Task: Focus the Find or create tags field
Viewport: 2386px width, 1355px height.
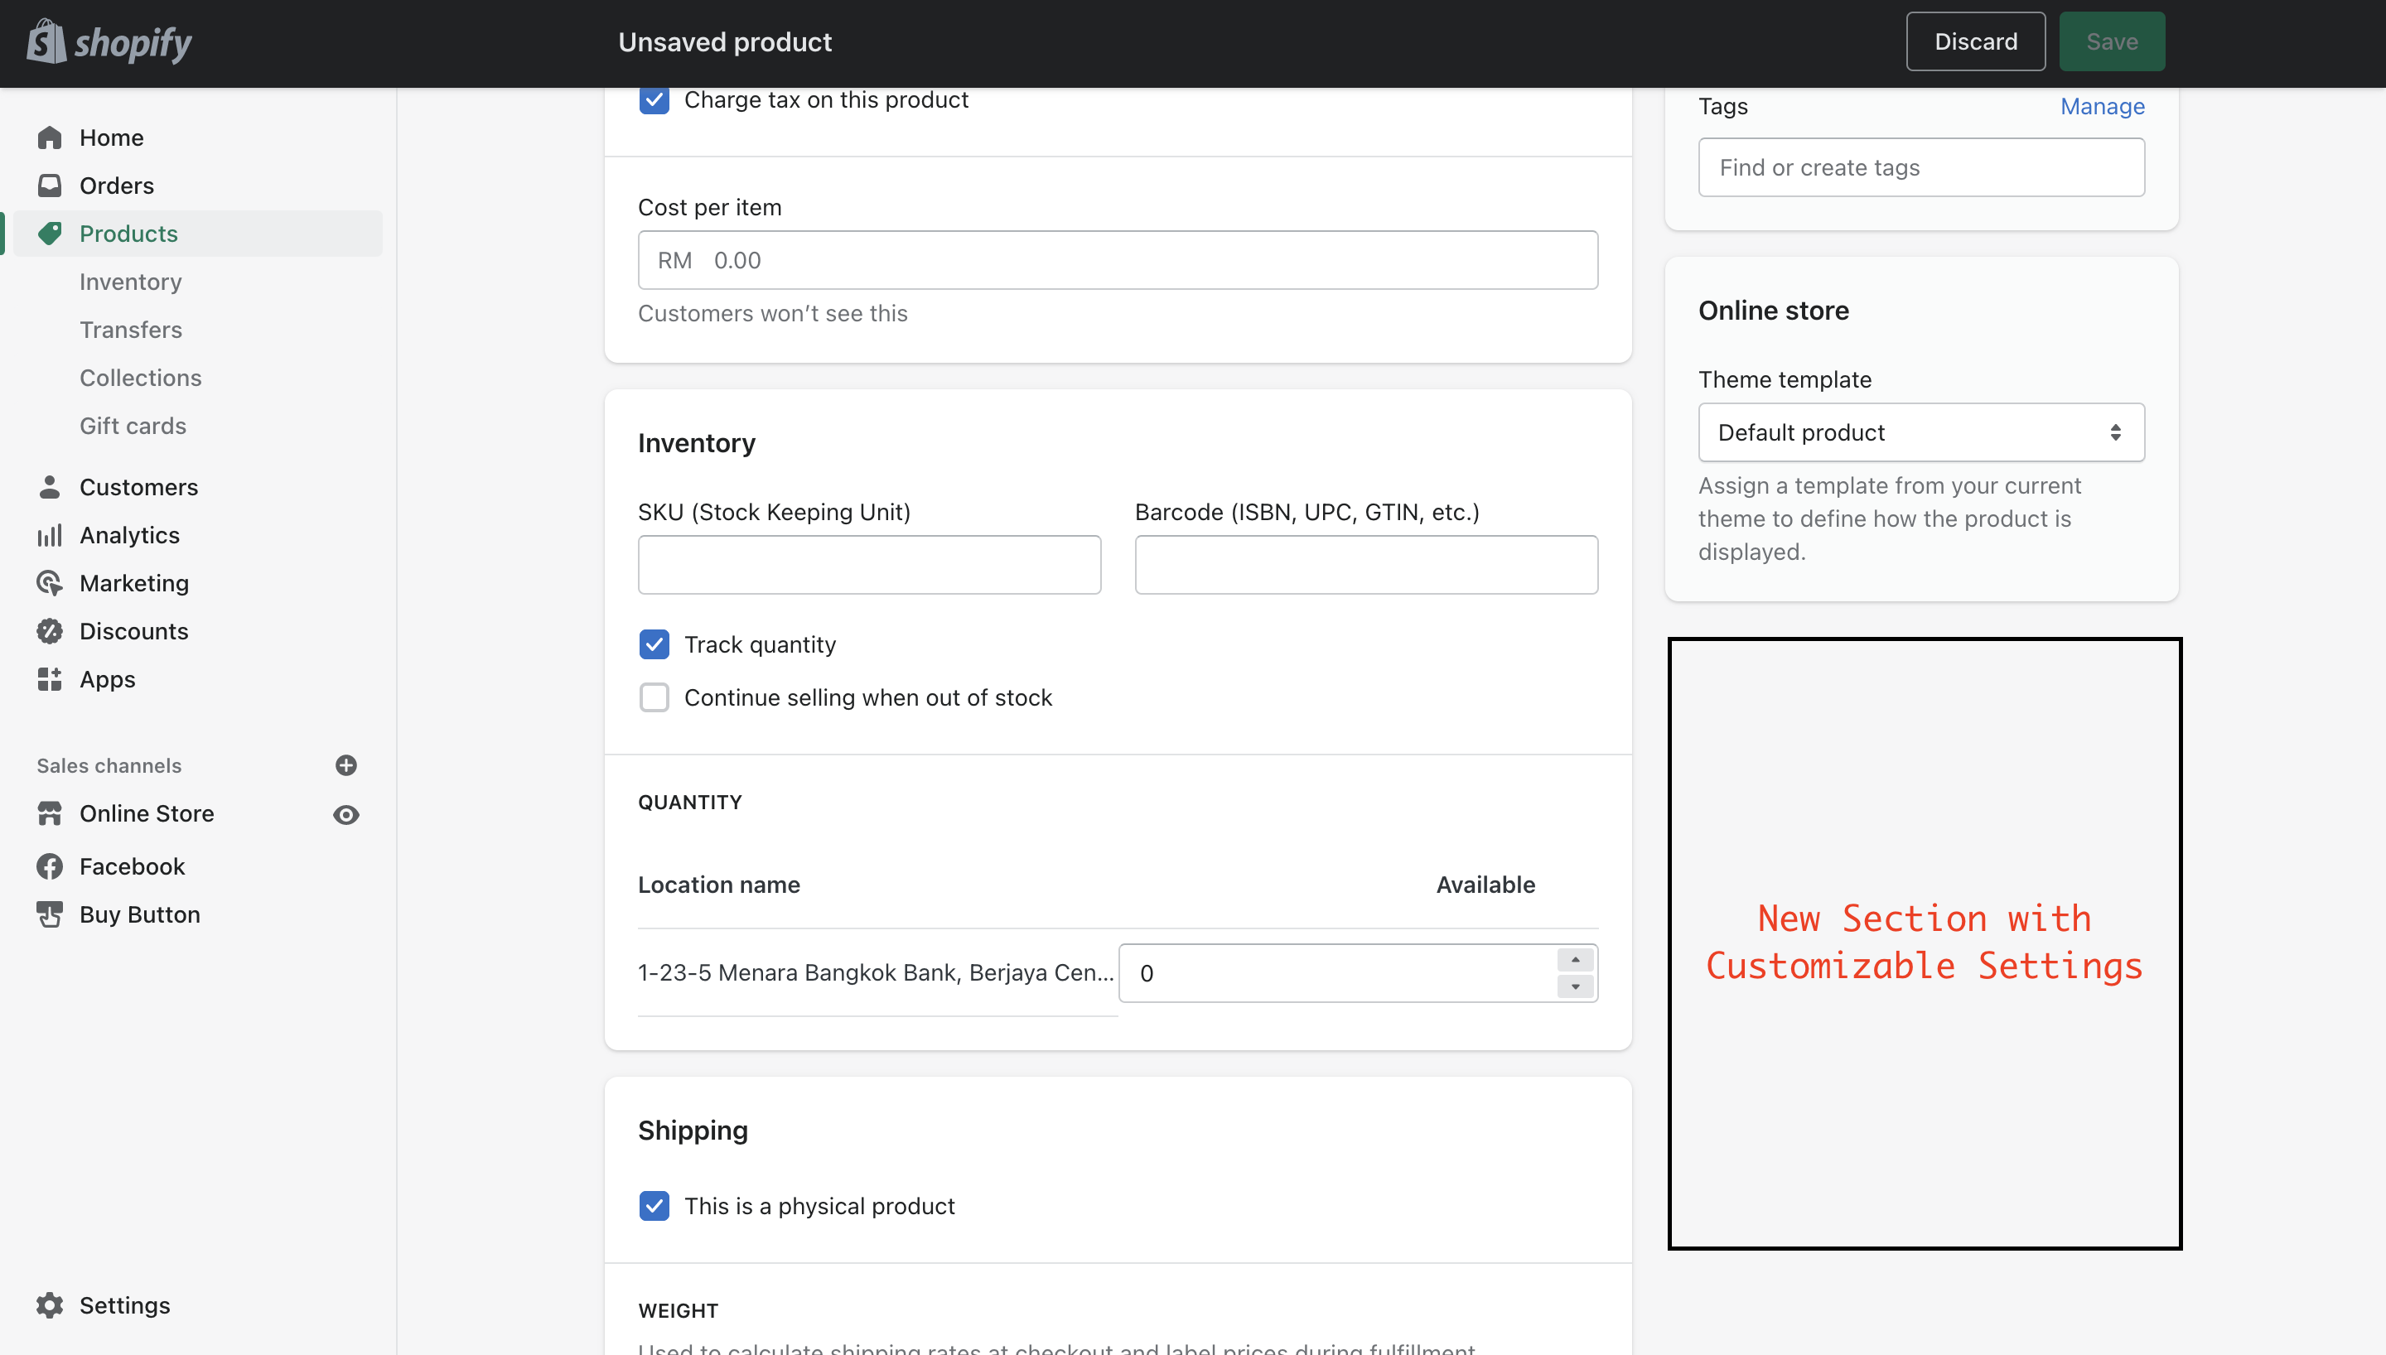Action: pos(1920,167)
